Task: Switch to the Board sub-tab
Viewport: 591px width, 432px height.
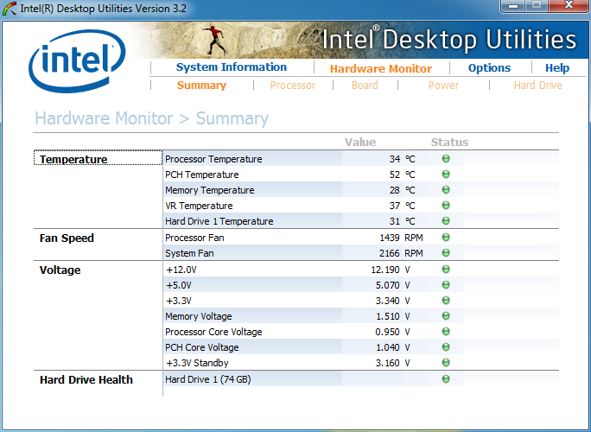Action: coord(365,86)
